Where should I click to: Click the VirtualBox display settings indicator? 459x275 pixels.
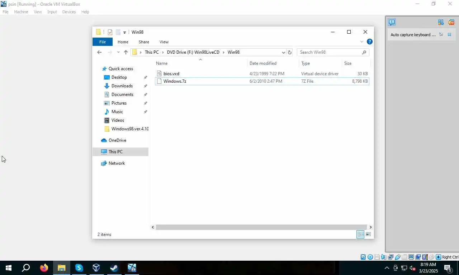pos(411,257)
